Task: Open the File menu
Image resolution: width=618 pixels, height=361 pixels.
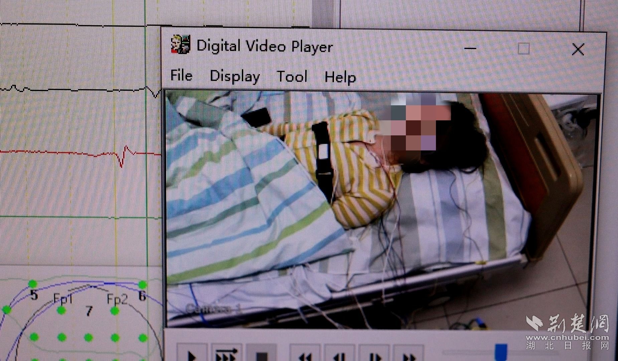Action: tap(181, 76)
